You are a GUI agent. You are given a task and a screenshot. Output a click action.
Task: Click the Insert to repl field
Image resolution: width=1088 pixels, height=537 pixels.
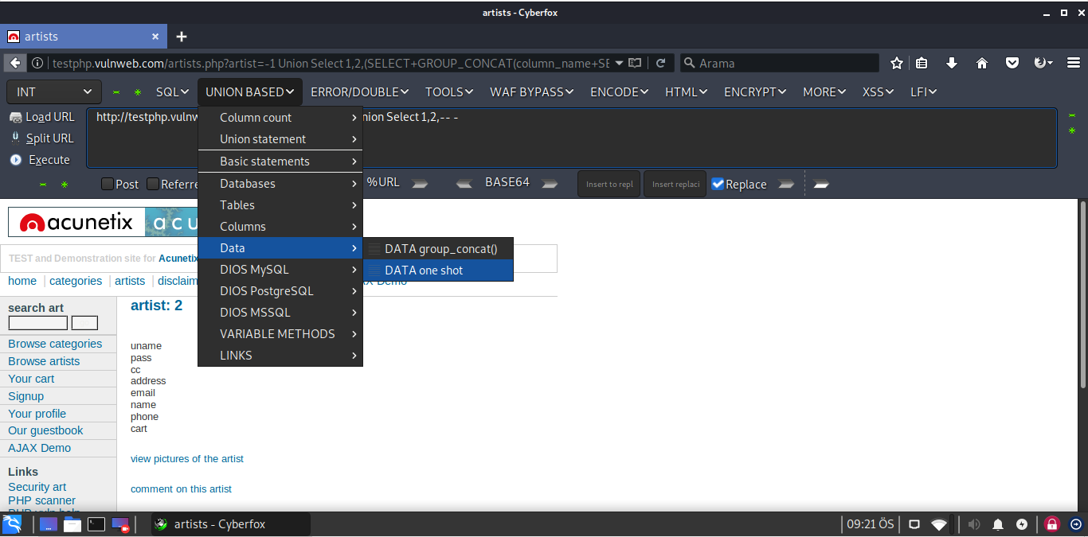(609, 184)
